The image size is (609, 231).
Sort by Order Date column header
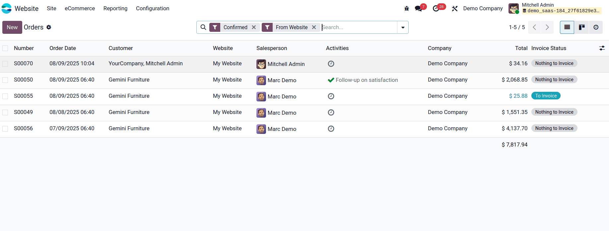pos(63,48)
